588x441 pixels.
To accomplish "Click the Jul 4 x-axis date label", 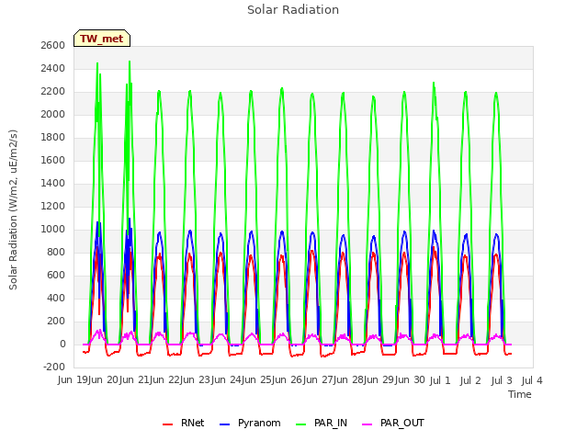I will pos(532,380).
